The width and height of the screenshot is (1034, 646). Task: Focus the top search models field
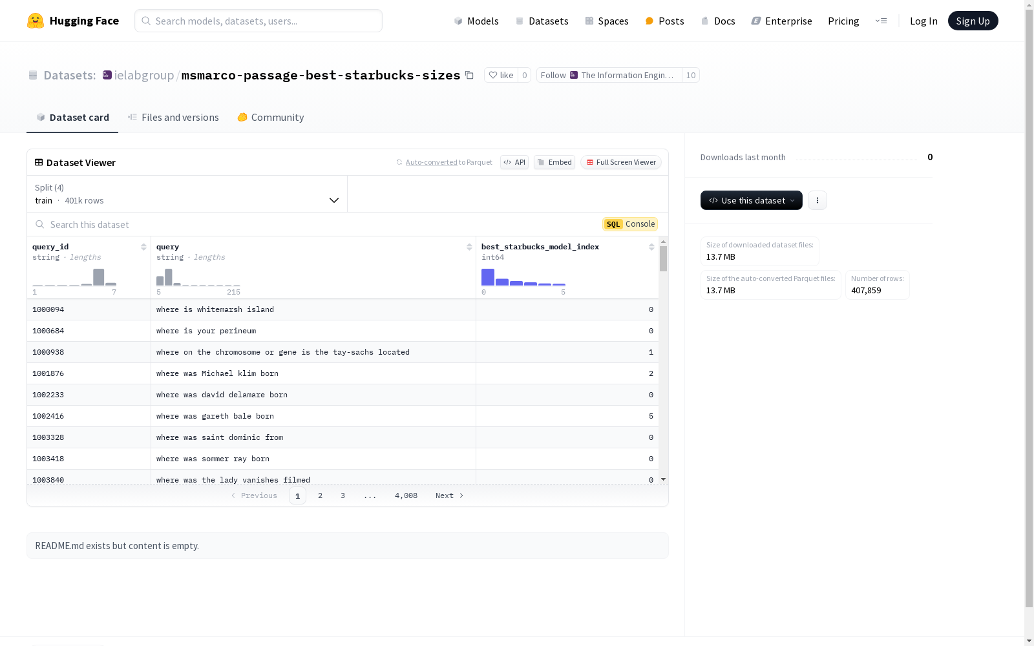[258, 21]
